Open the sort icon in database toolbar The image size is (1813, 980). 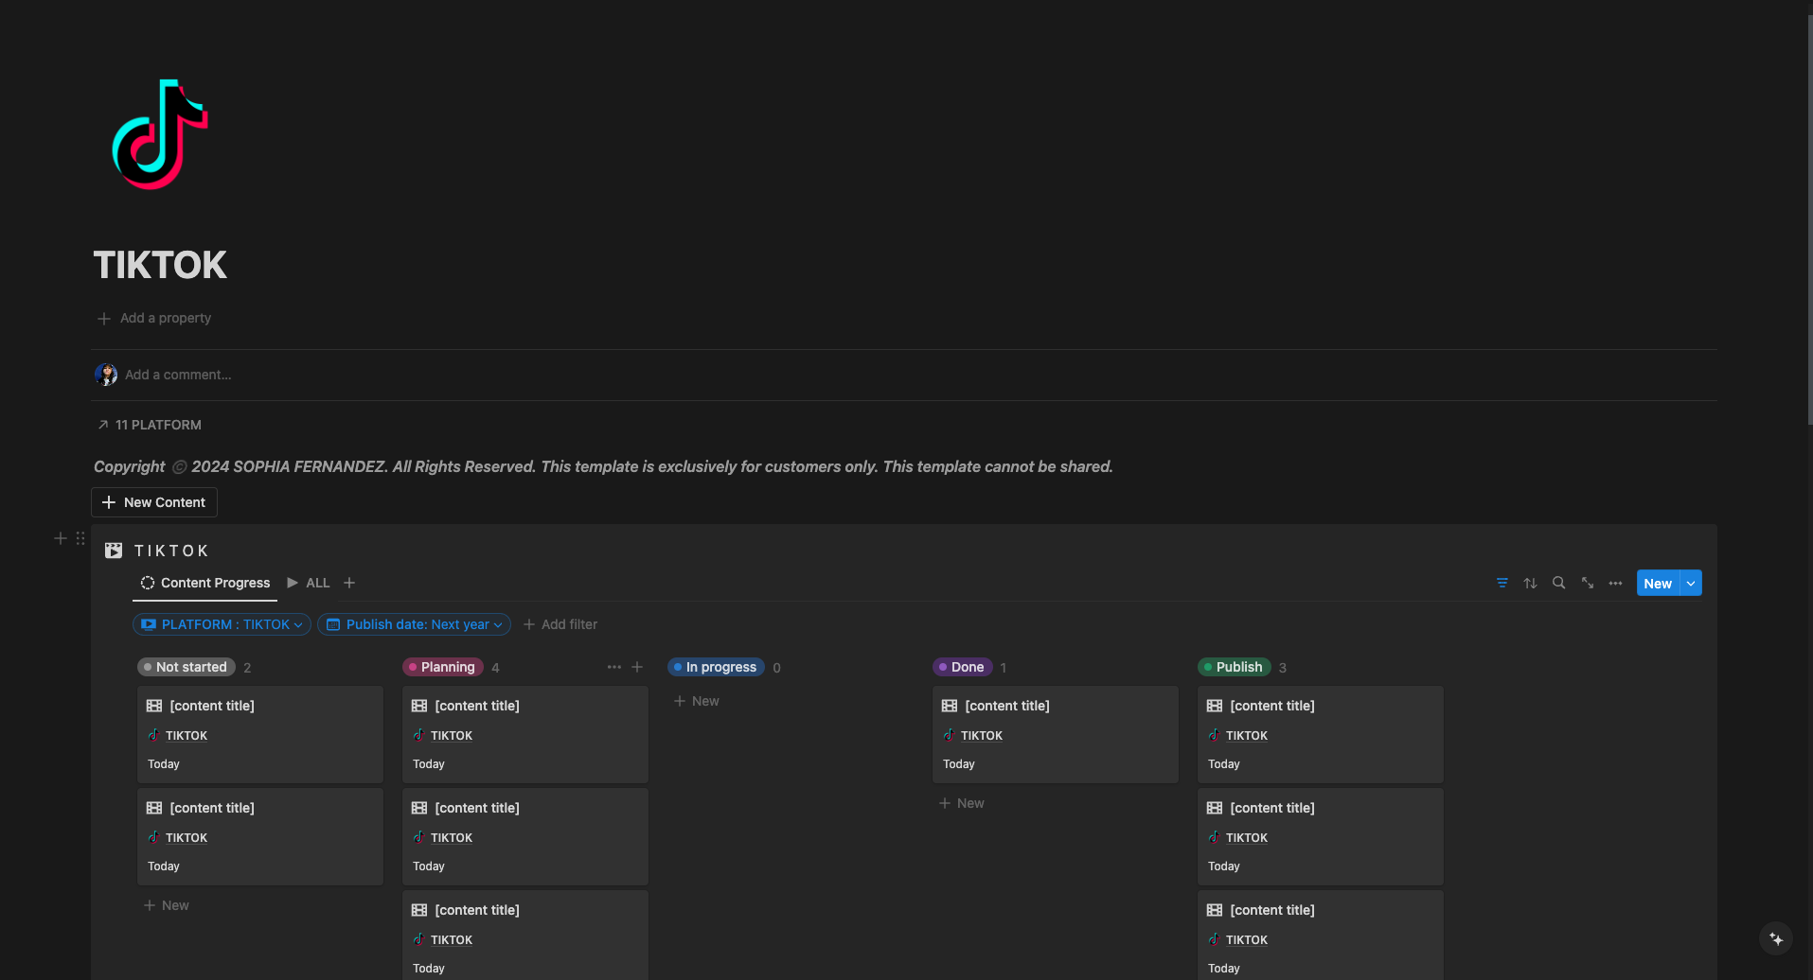point(1531,583)
